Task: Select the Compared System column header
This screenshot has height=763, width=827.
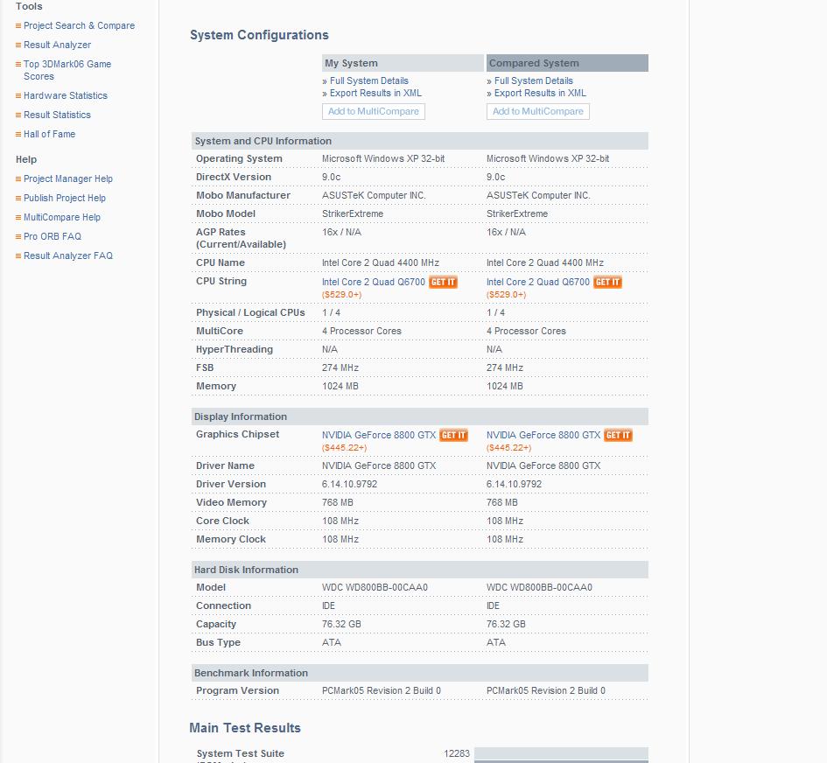Action: coord(567,63)
